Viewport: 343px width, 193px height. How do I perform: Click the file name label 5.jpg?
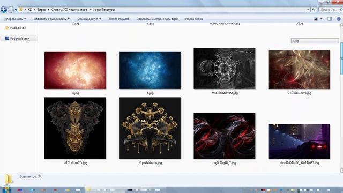coord(150,93)
